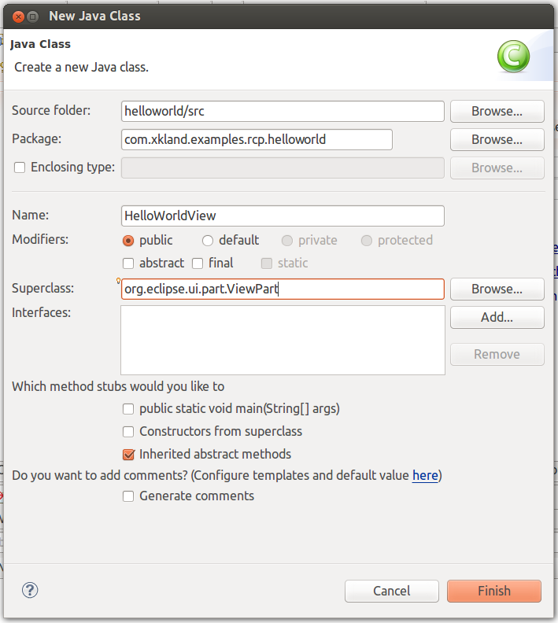This screenshot has width=558, height=623.
Task: Add an interface with Add button
Action: pyautogui.click(x=497, y=318)
